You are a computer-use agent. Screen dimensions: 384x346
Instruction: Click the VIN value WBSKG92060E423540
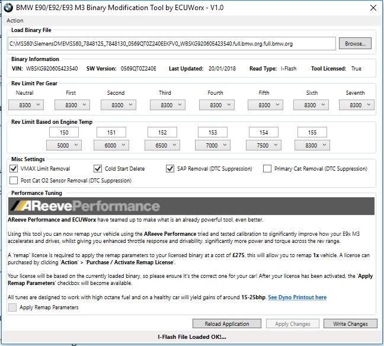pos(52,69)
